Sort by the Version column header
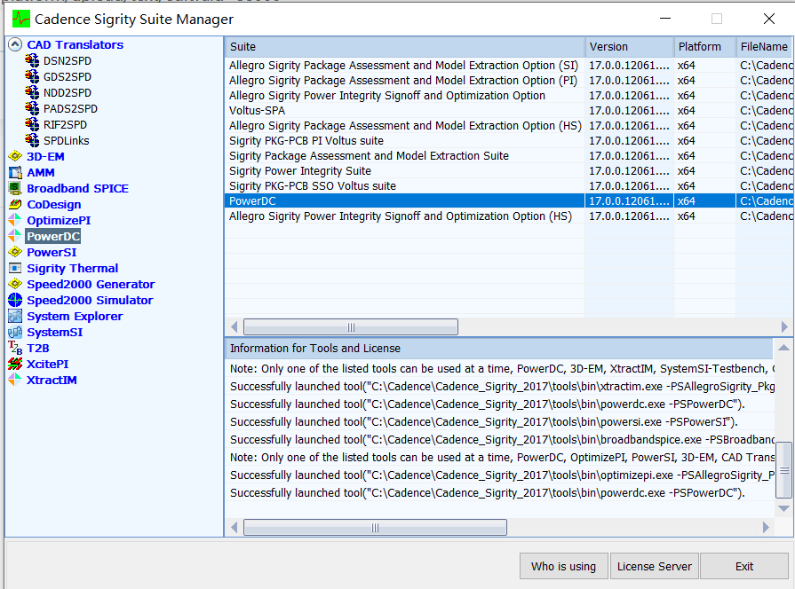The height and width of the screenshot is (589, 795). point(629,47)
